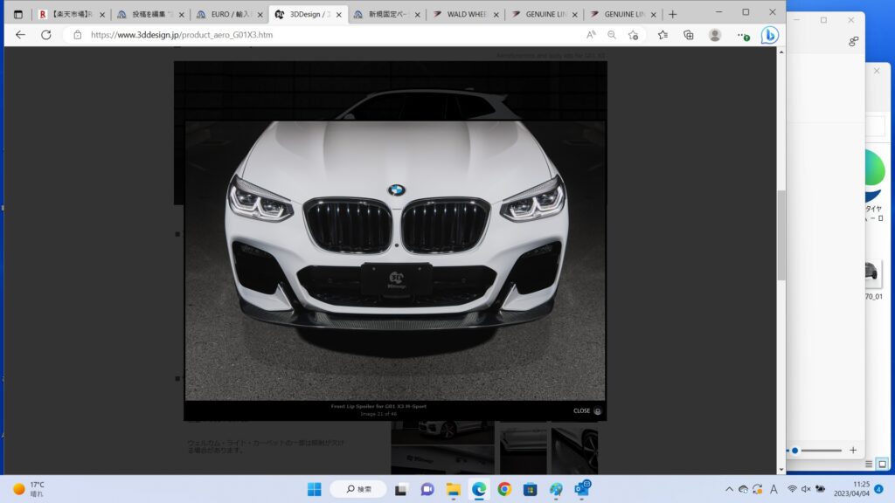Close the WALD WHEEL tab
The height and width of the screenshot is (503, 895).
[496, 15]
